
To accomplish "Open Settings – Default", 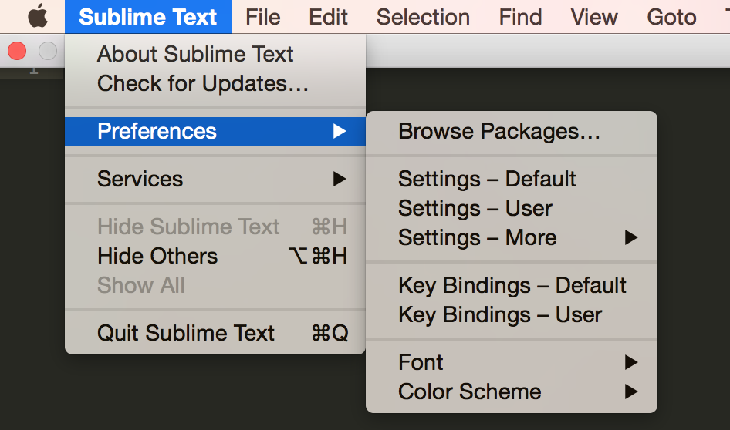I will click(x=512, y=179).
